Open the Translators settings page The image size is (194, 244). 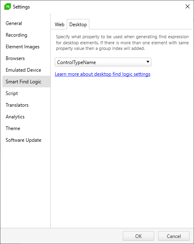tap(17, 105)
